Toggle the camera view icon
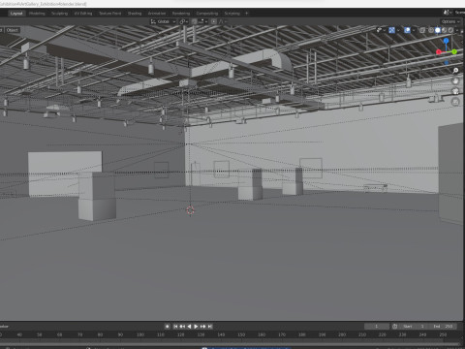Image resolution: width=465 pixels, height=349 pixels. click(x=455, y=91)
